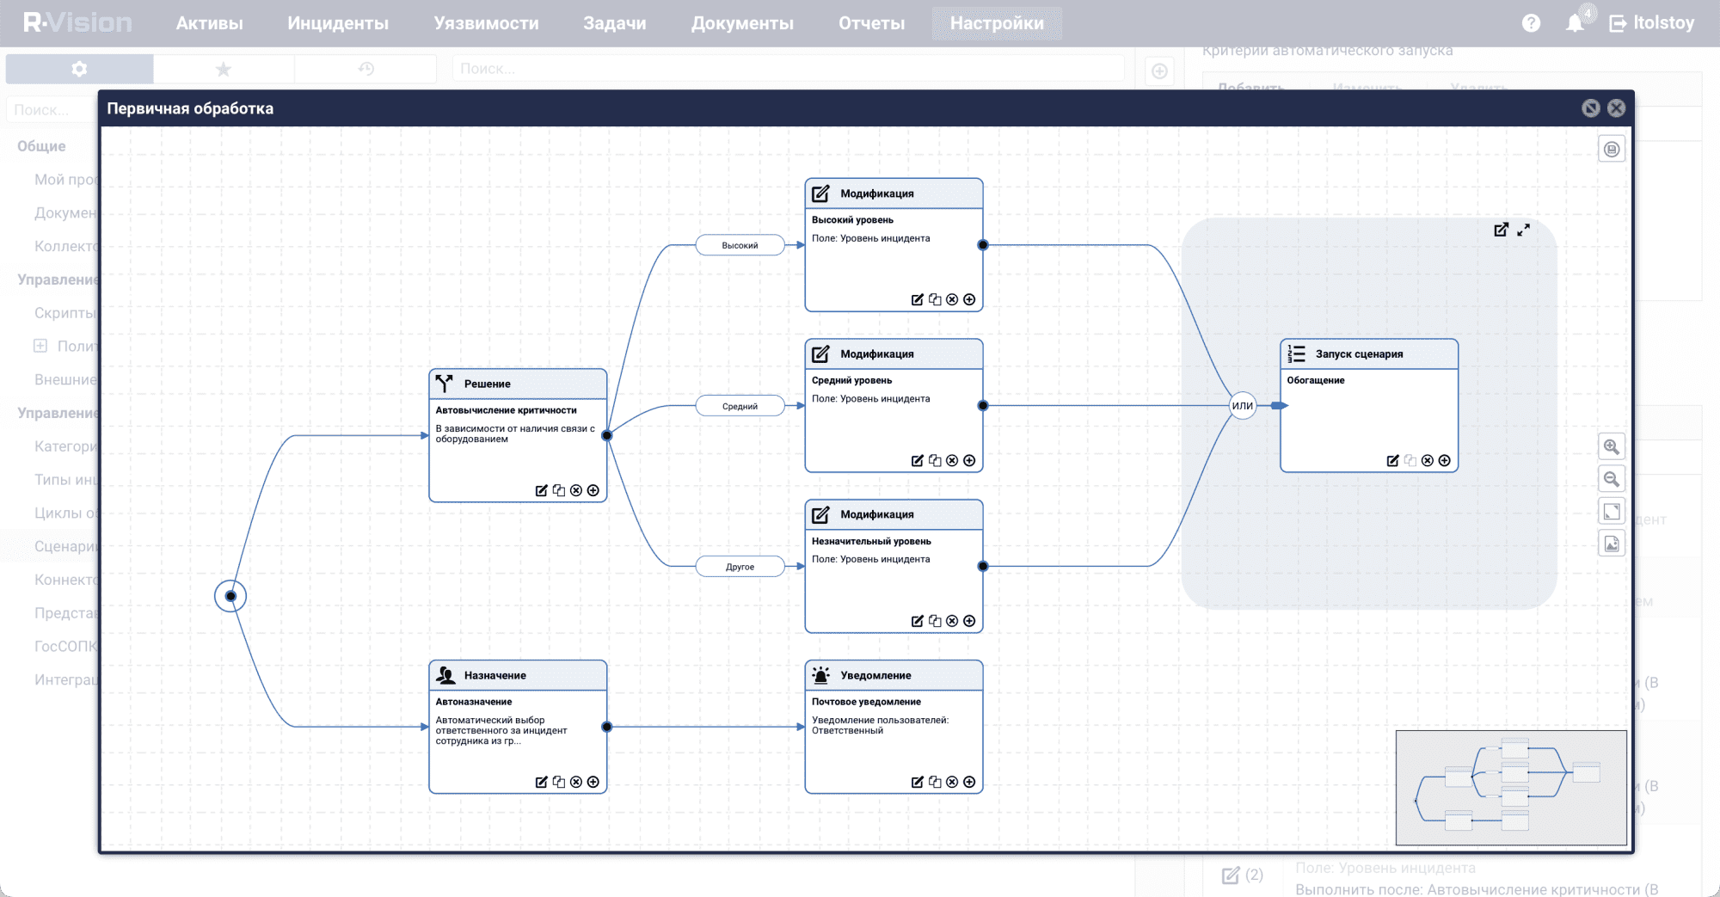The height and width of the screenshot is (897, 1720).
Task: Edit the Незначительный уровень node
Action: [917, 621]
